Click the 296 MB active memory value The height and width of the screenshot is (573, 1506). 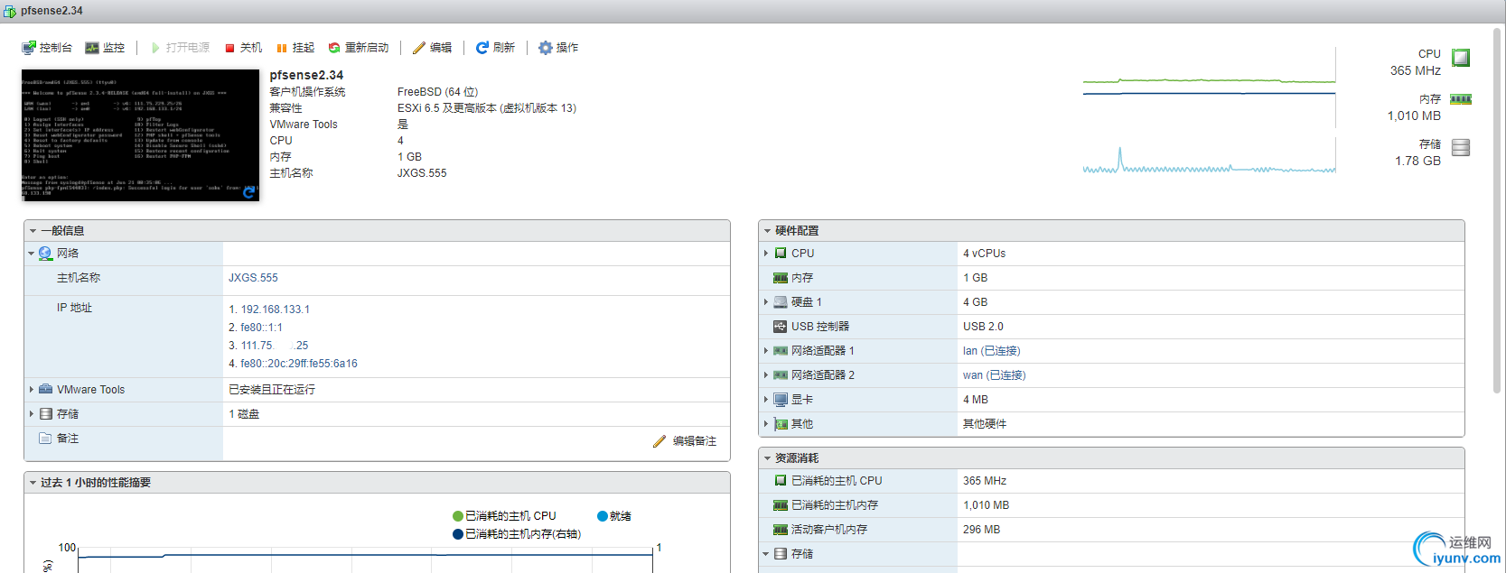981,530
